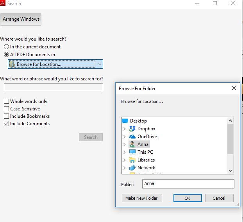Click the Libraries folder icon
The height and width of the screenshot is (222, 243).
[x=132, y=160]
